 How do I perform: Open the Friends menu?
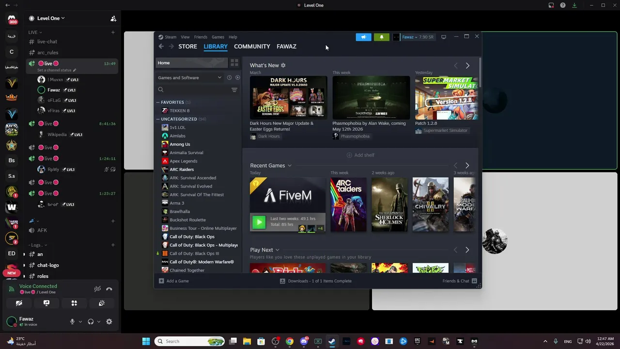point(201,37)
